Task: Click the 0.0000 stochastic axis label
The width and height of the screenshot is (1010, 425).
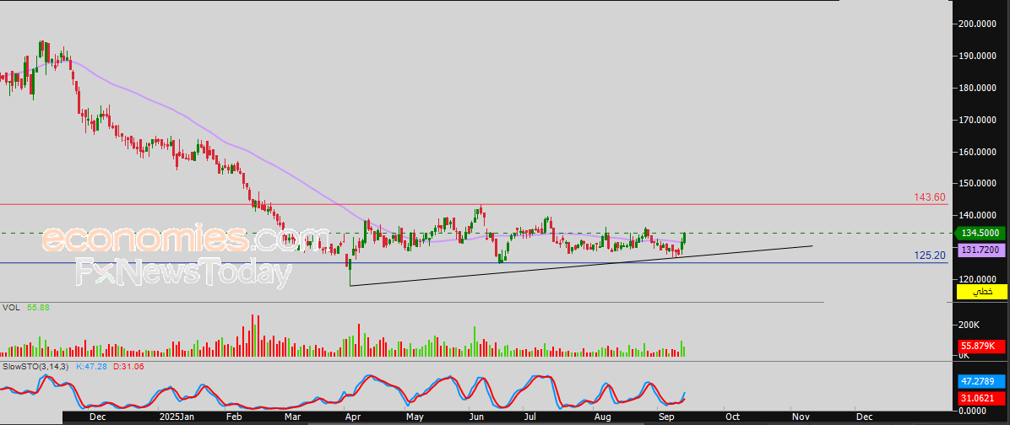Action: tap(974, 410)
